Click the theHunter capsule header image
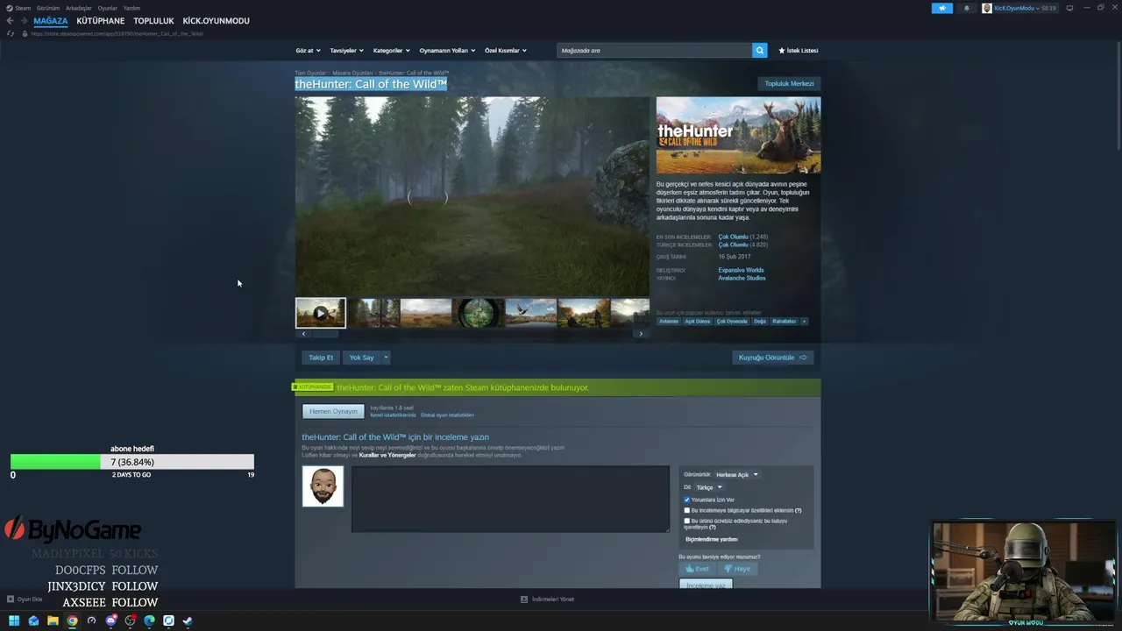 point(738,135)
